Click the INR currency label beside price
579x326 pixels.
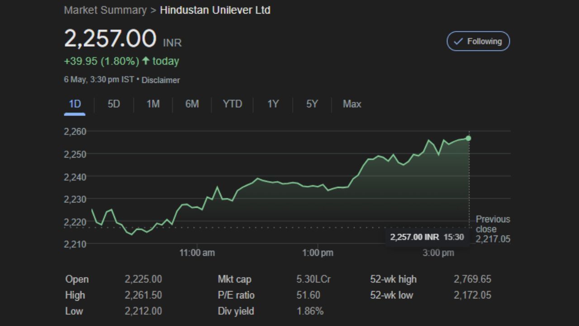click(172, 43)
